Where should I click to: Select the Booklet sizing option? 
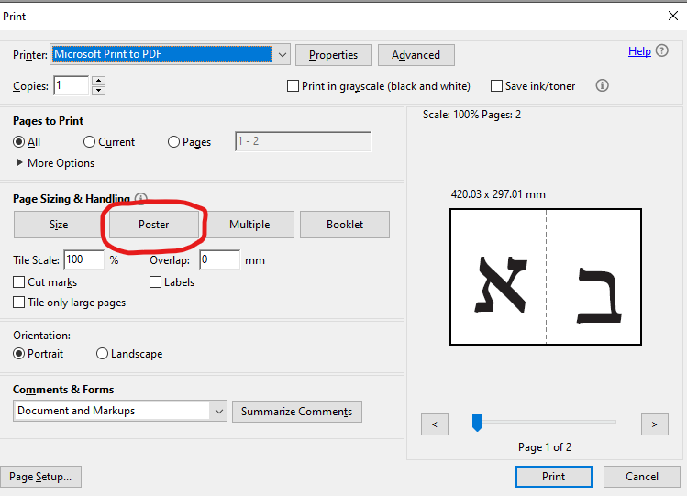(345, 225)
